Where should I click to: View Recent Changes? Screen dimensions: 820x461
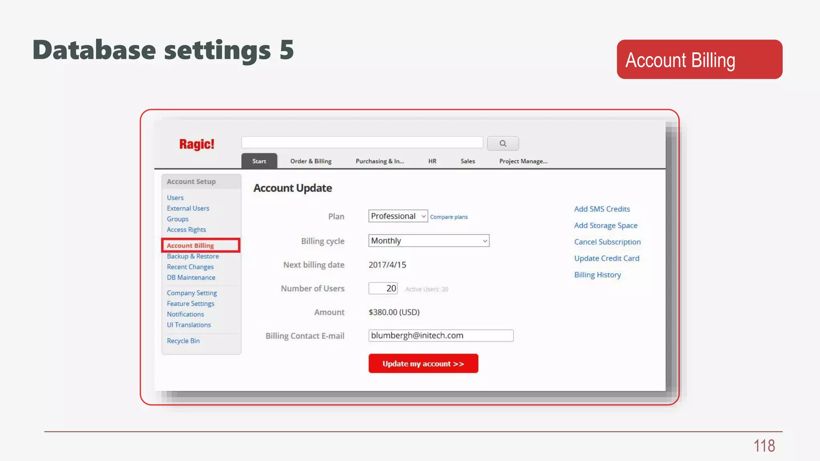click(190, 267)
